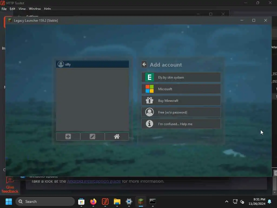The width and height of the screenshot is (277, 208).
Task: Click the info circle icon
Action: pyautogui.click(x=149, y=123)
